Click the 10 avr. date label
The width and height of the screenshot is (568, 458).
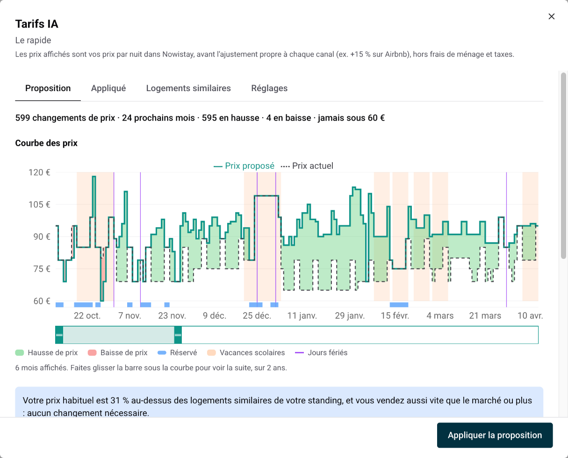[x=530, y=316]
